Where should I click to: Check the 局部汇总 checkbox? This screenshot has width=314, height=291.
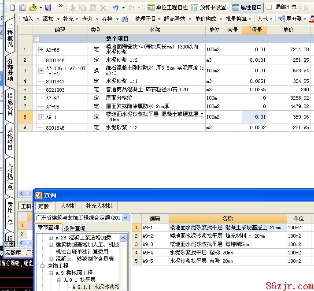tap(269, 7)
